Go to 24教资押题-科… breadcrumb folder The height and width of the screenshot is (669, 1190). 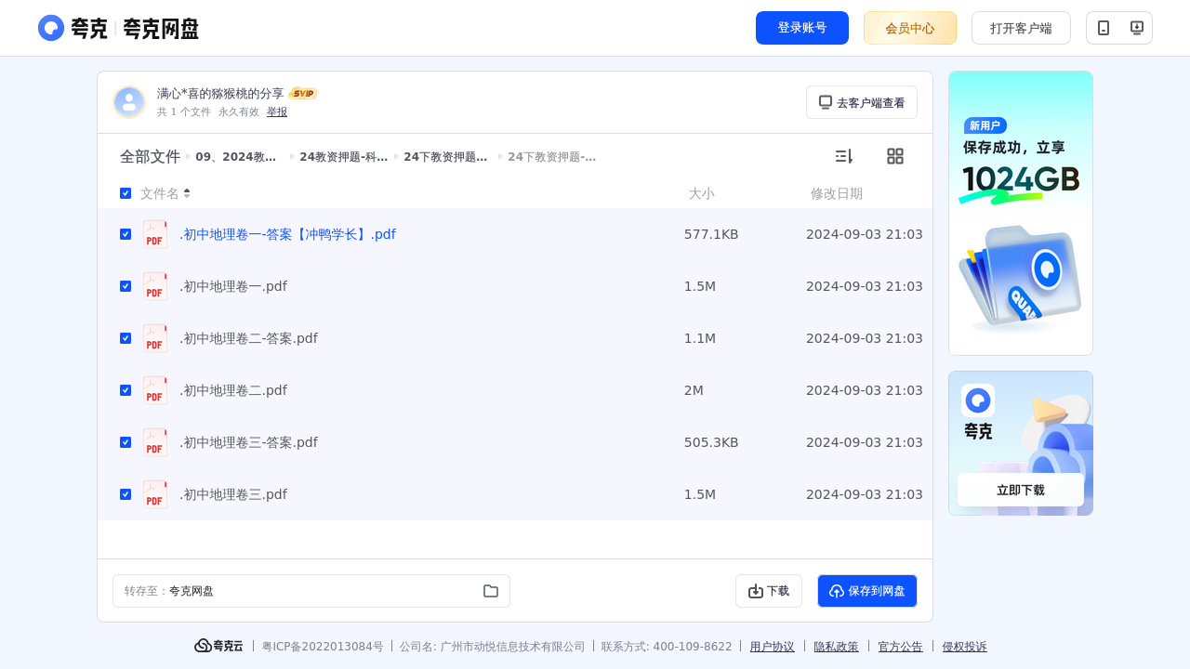click(344, 157)
